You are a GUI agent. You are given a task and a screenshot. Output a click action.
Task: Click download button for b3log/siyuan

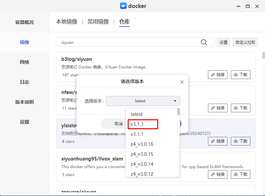pyautogui.click(x=241, y=75)
